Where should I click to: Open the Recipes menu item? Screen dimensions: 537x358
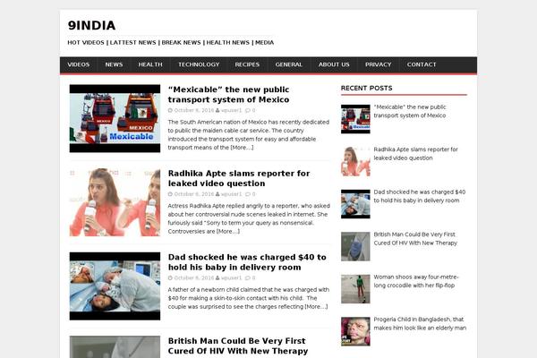pyautogui.click(x=247, y=64)
